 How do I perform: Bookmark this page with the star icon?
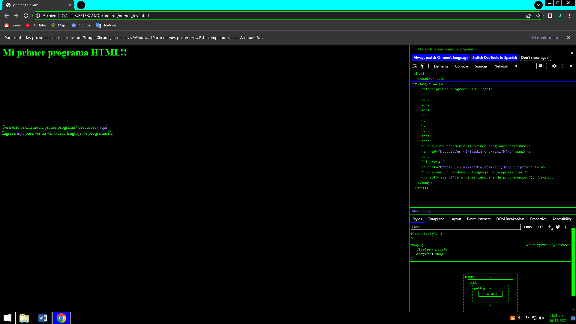(538, 16)
